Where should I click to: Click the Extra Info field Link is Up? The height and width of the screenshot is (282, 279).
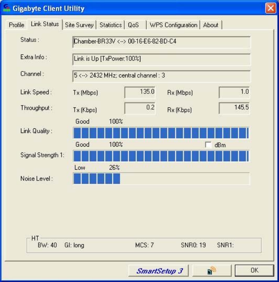pos(161,59)
